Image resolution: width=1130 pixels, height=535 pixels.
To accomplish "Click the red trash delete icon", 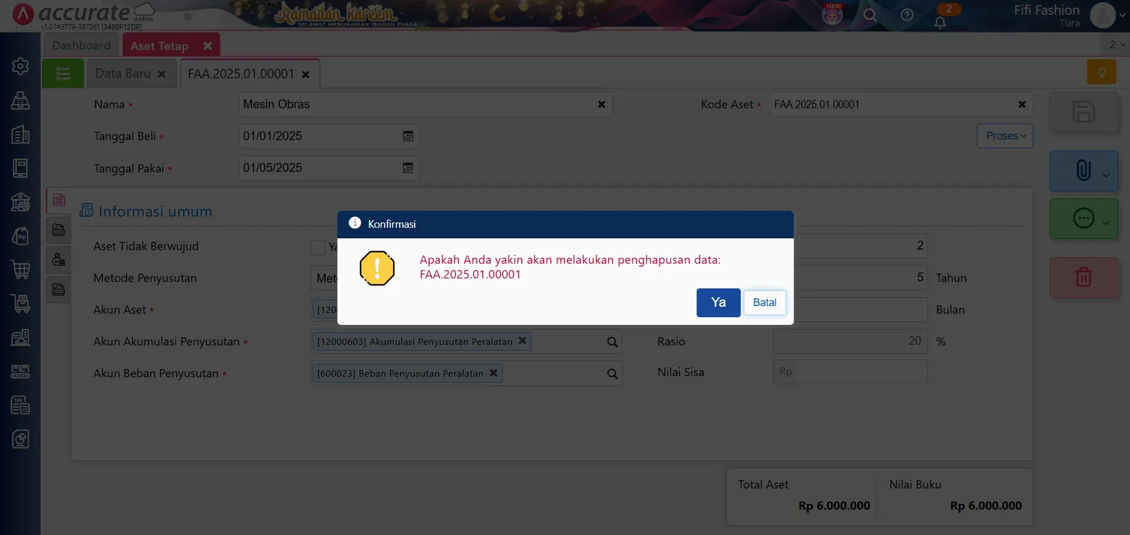I will 1083,277.
